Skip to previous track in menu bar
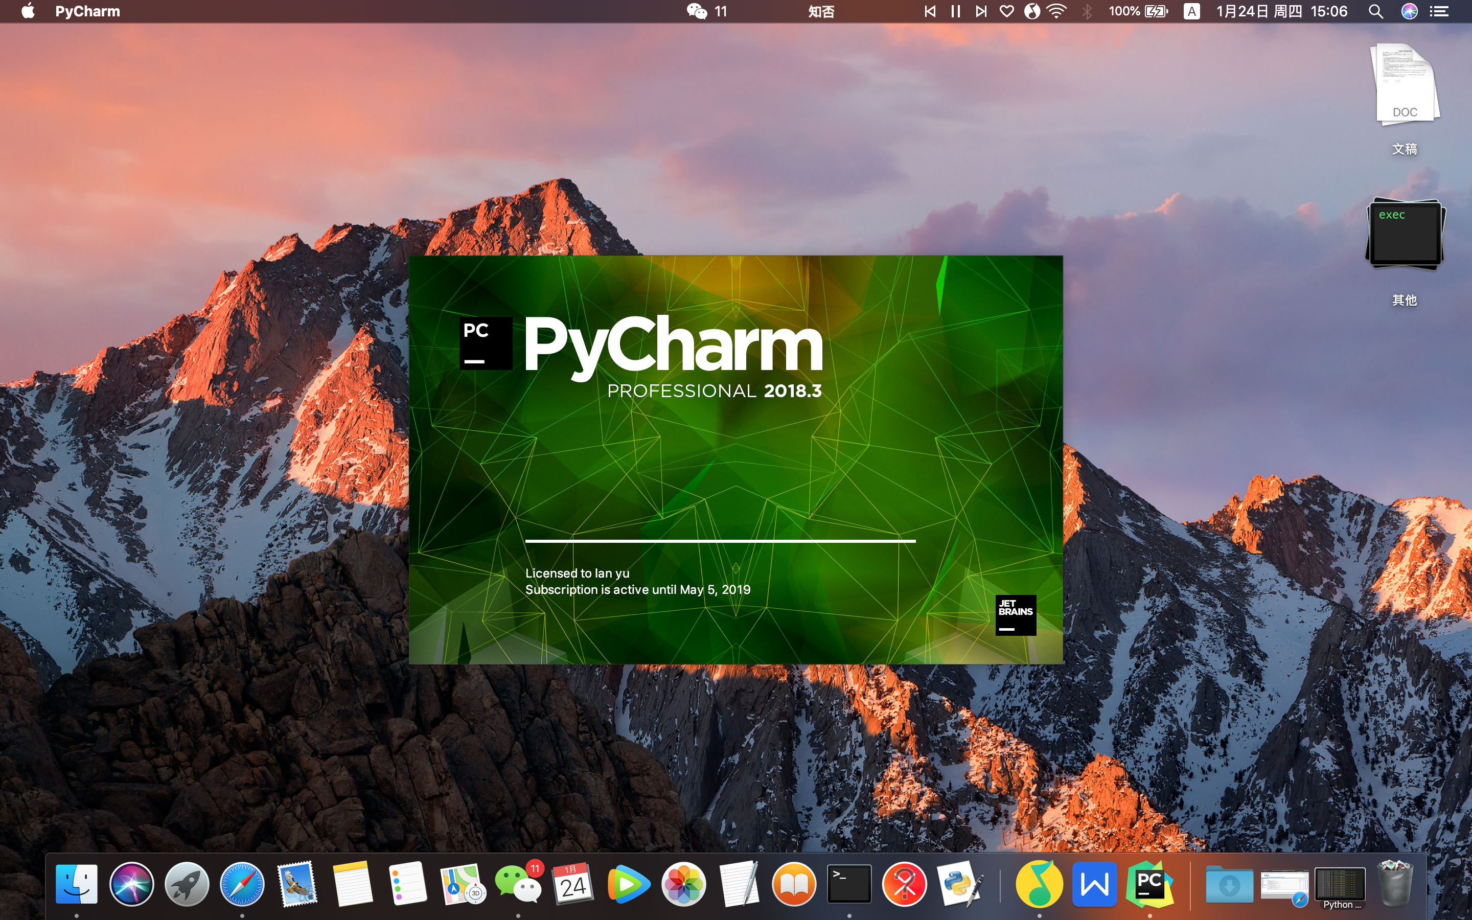The width and height of the screenshot is (1472, 920). point(930,11)
